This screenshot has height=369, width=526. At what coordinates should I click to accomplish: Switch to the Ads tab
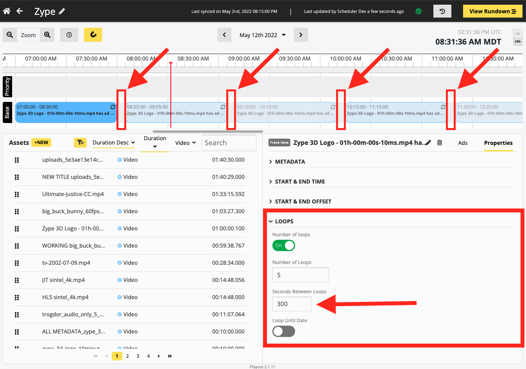pyautogui.click(x=463, y=143)
